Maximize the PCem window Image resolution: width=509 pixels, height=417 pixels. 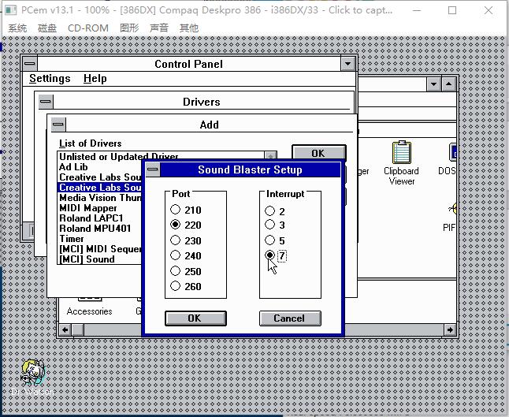[452, 10]
